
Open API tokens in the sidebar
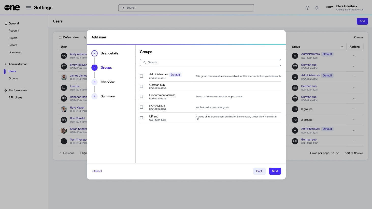tap(15, 97)
